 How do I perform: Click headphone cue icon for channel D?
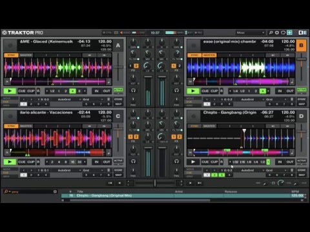pos(176,161)
